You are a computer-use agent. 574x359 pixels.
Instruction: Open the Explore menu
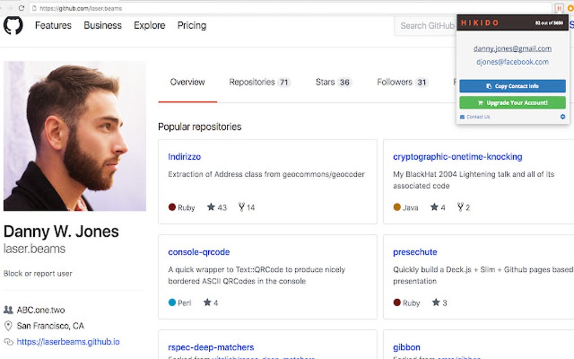pyautogui.click(x=149, y=25)
